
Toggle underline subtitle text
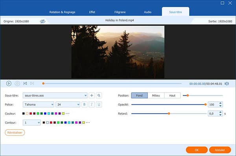click(x=99, y=104)
